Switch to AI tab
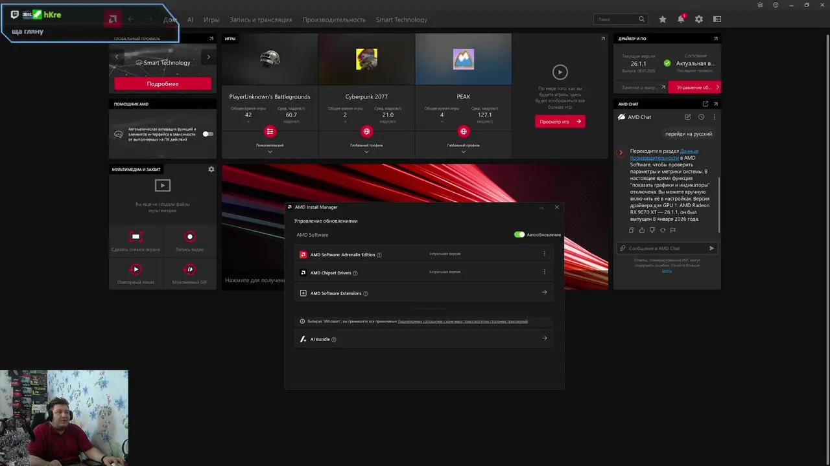 [x=191, y=20]
